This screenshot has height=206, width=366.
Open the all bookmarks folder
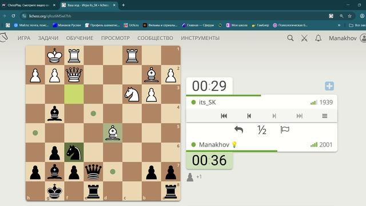pyautogui.click(x=357, y=25)
